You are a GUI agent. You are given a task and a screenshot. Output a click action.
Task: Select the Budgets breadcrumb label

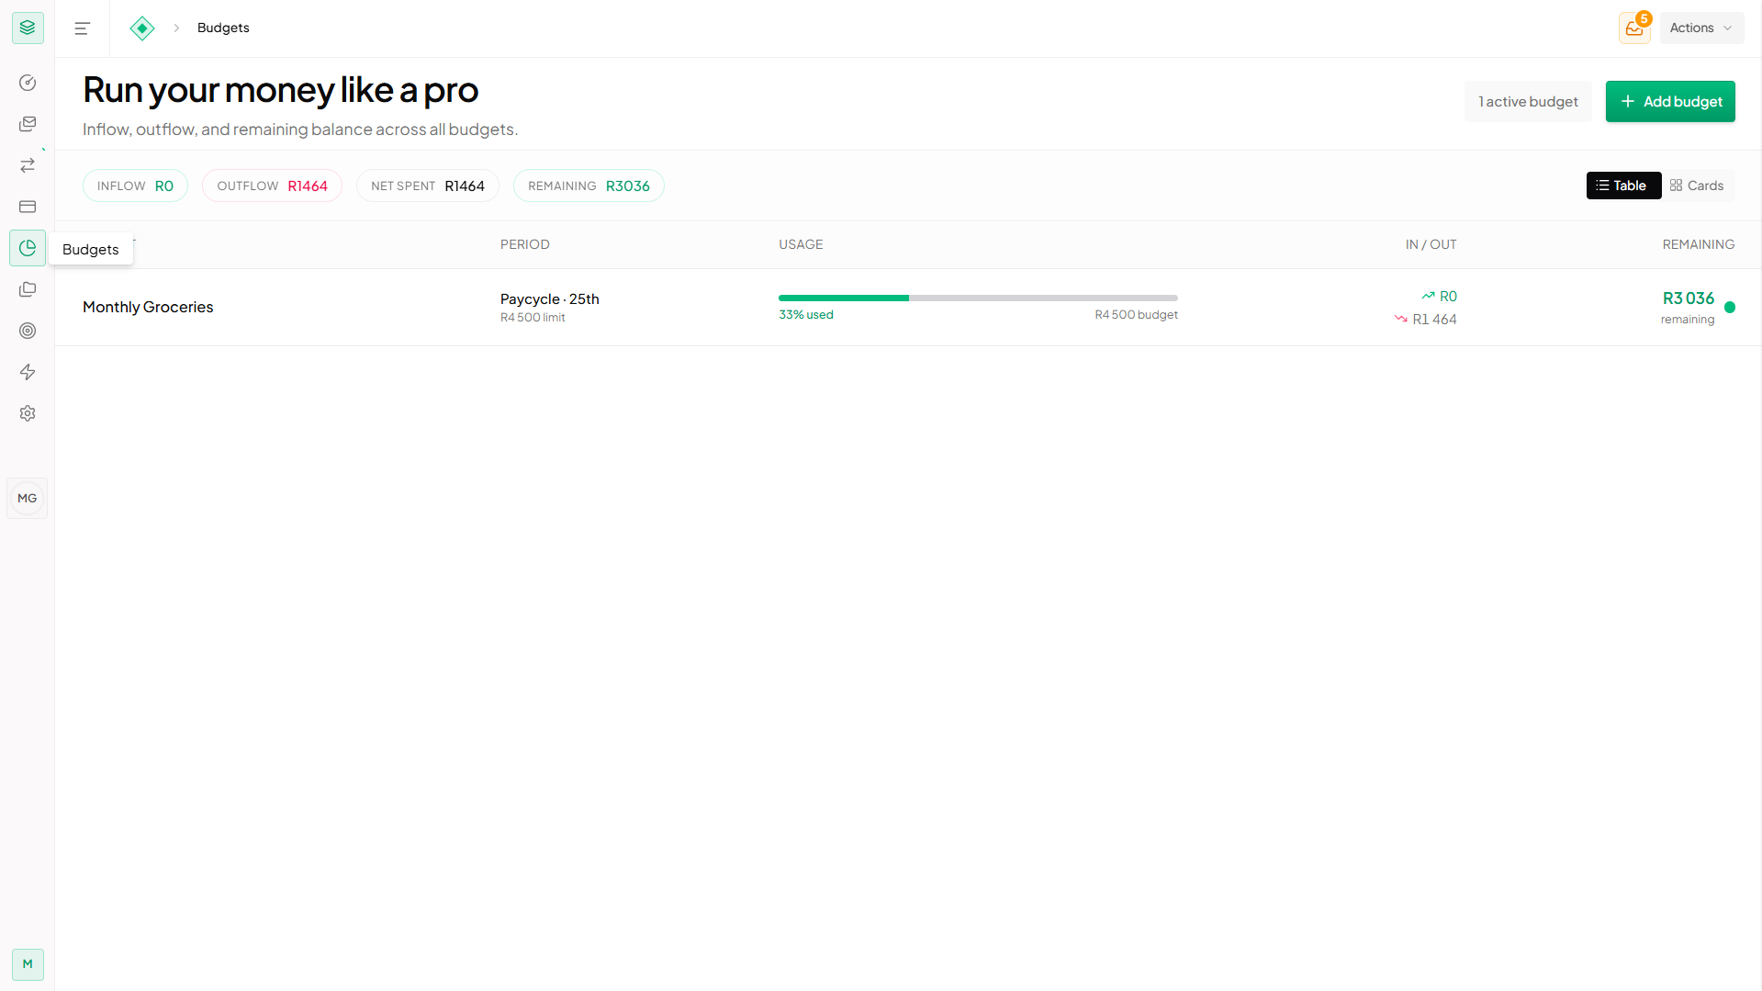pyautogui.click(x=222, y=28)
